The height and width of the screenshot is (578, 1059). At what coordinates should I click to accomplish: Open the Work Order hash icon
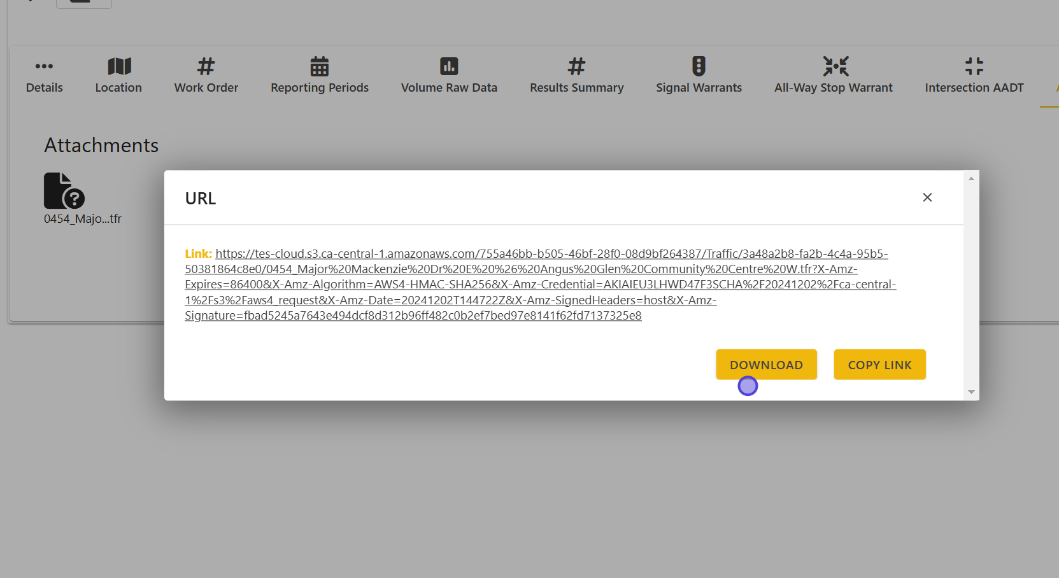tap(206, 66)
